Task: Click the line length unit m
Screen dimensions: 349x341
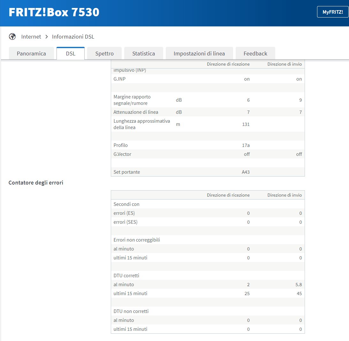Action: click(178, 124)
